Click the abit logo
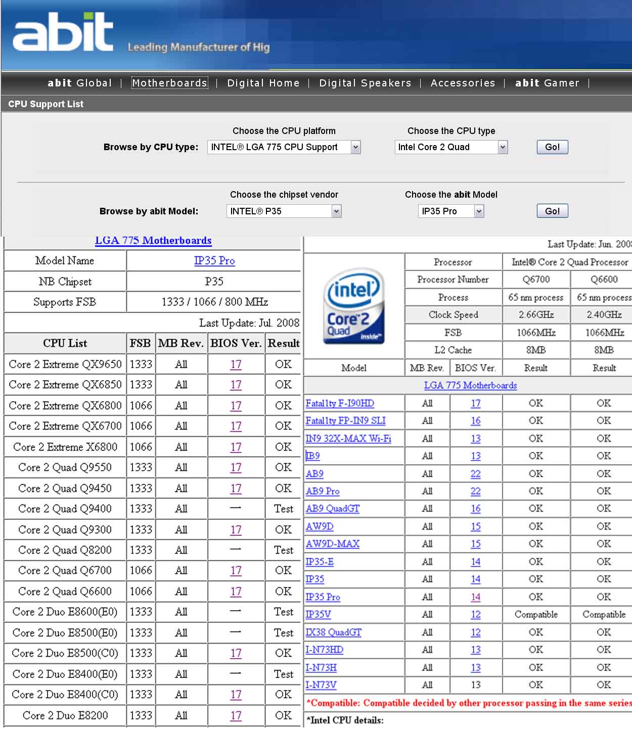The width and height of the screenshot is (632, 729). [63, 32]
